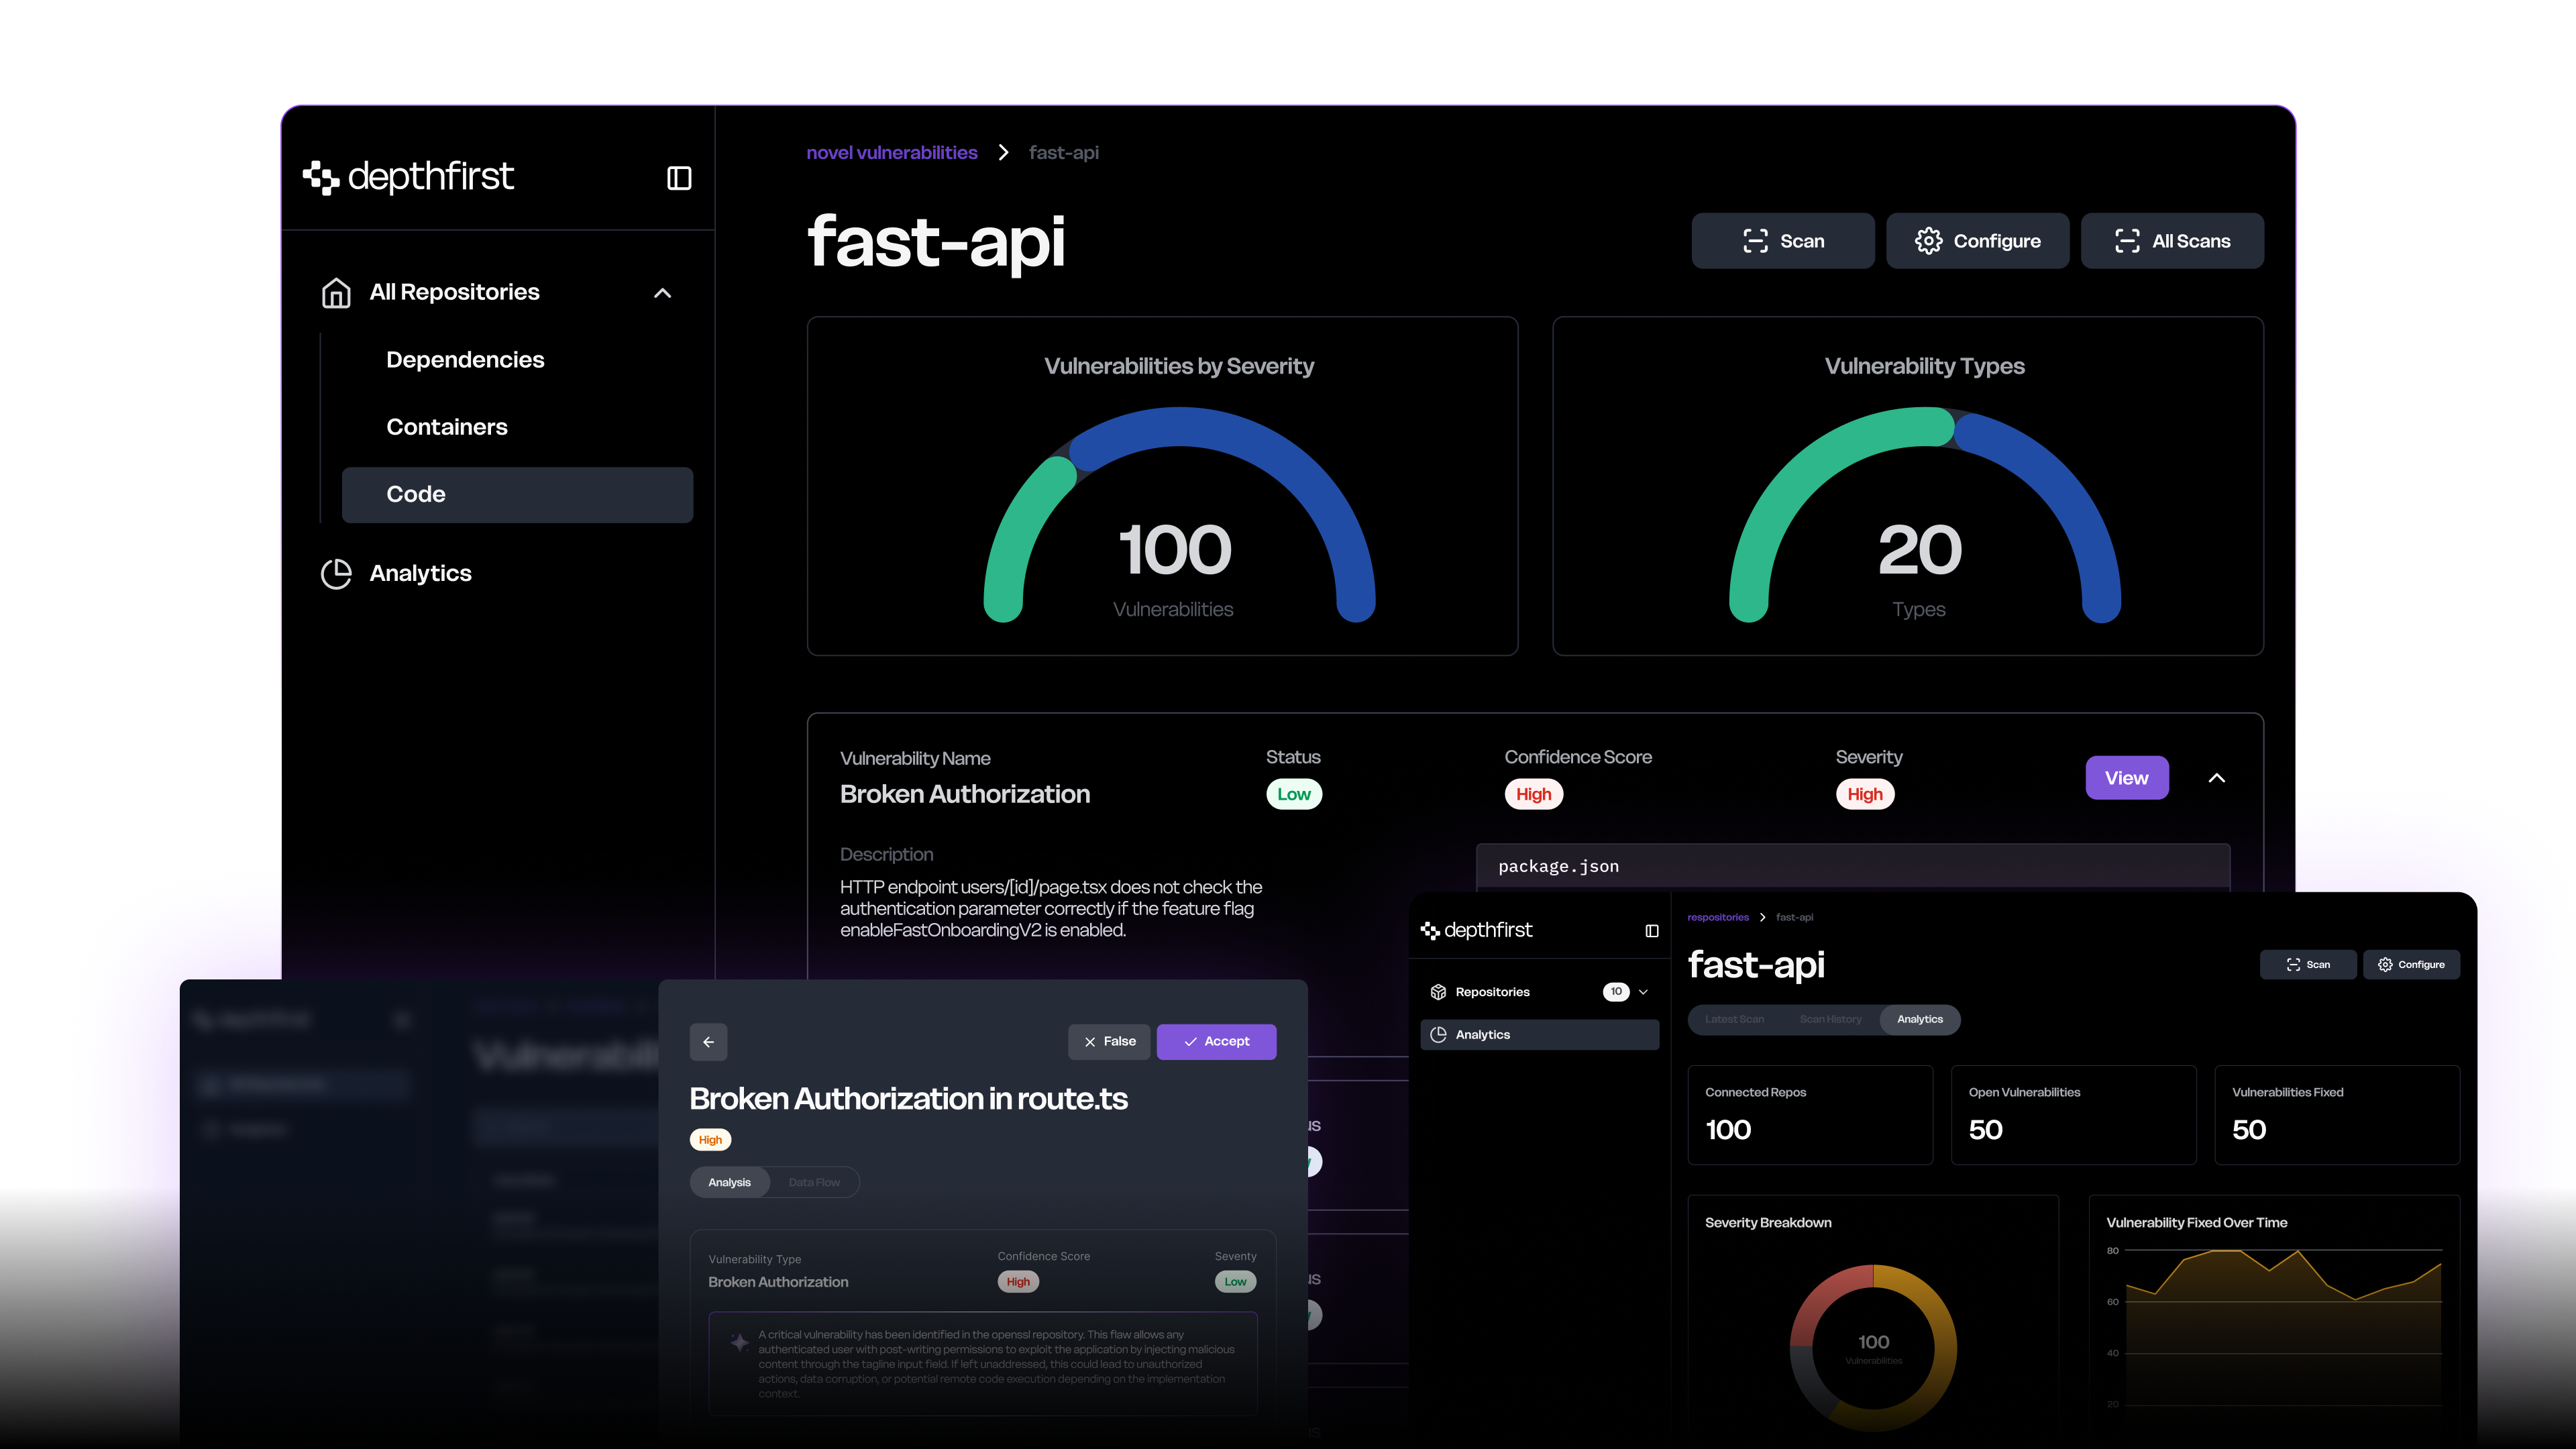The width and height of the screenshot is (2576, 1449).
Task: Click the Low severity badge in detail panel
Action: coord(1235,1281)
